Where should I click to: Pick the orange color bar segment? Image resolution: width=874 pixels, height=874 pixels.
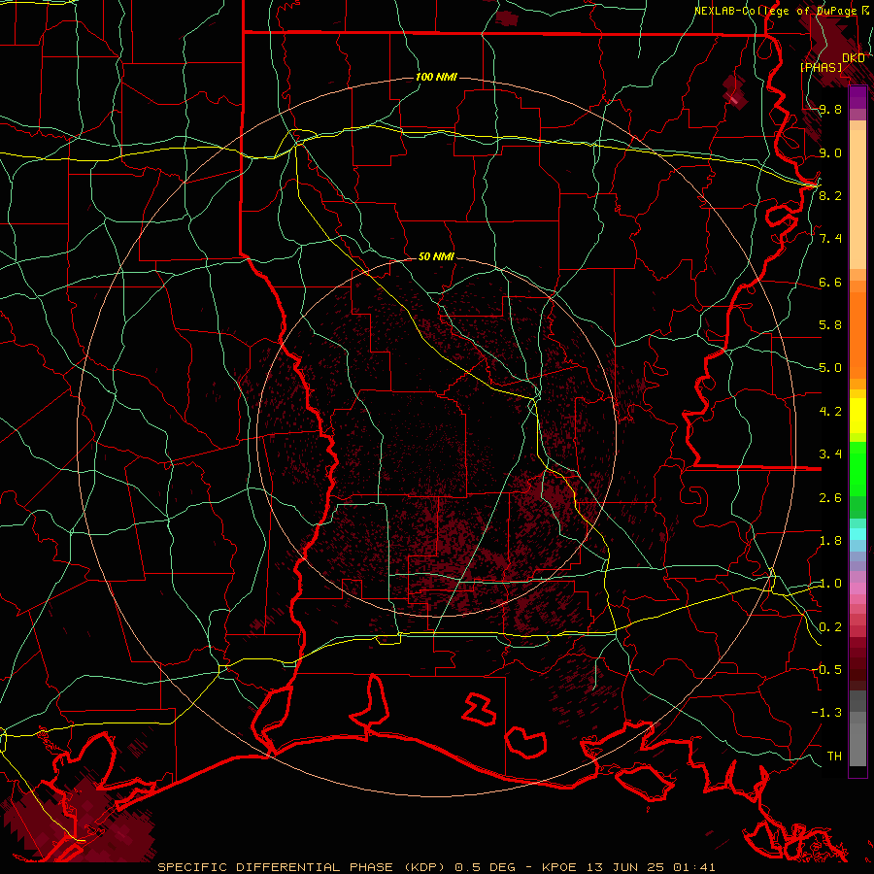[857, 336]
